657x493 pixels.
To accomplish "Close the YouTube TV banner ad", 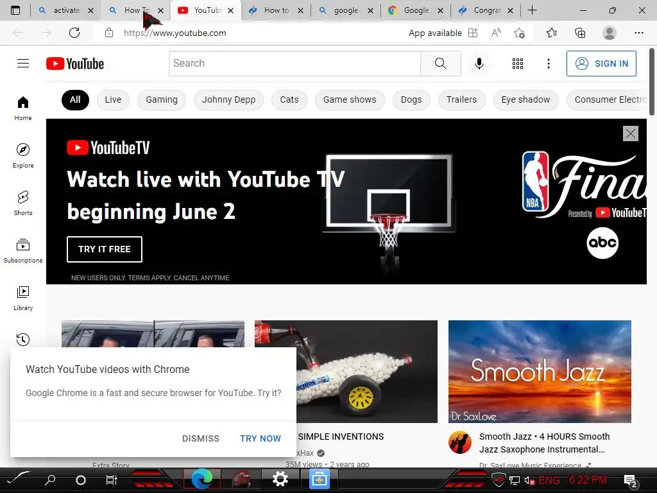I will pos(630,134).
